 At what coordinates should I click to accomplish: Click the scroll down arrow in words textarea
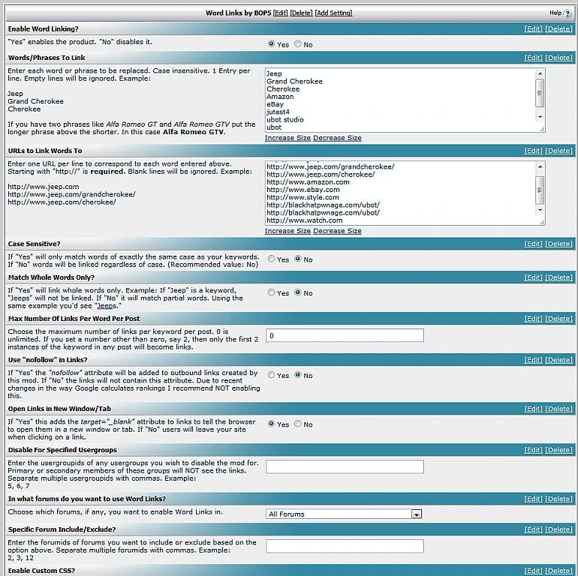pos(540,117)
